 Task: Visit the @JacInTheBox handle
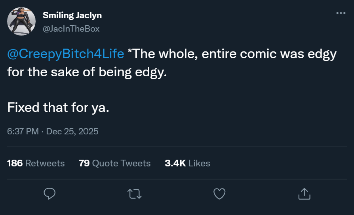click(71, 28)
